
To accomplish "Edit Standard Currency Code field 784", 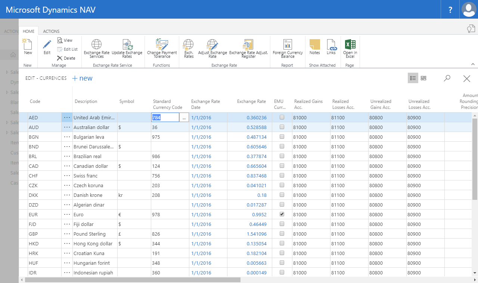I will 165,117.
